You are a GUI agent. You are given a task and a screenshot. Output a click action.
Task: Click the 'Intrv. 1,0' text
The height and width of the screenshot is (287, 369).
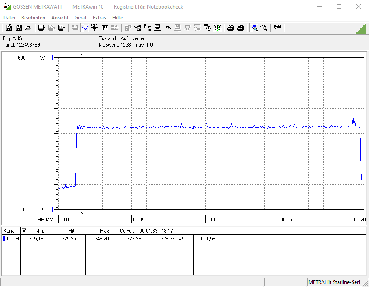click(x=144, y=45)
